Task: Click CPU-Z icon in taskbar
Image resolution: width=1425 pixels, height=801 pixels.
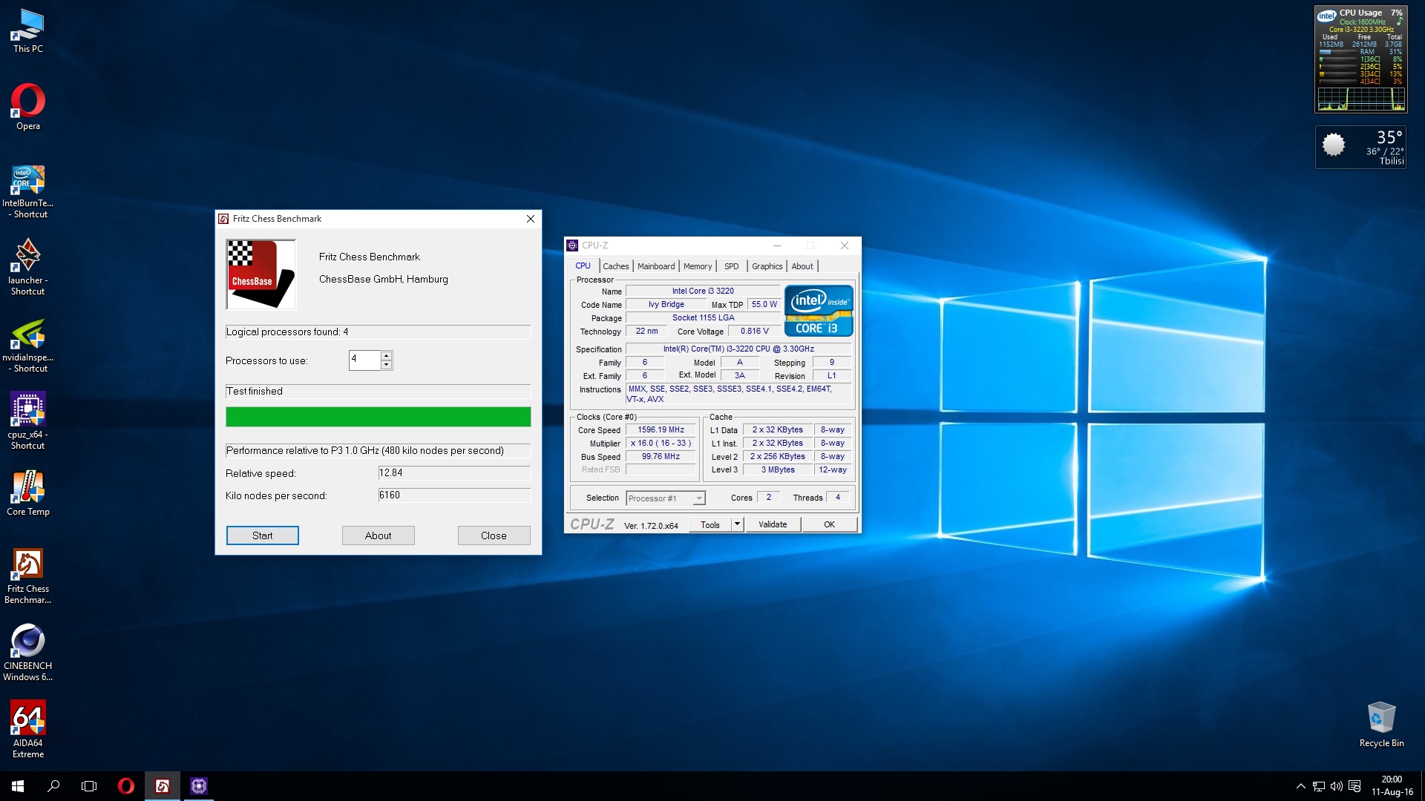Action: 198,786
